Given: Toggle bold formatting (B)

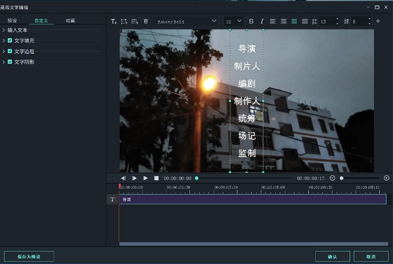Looking at the screenshot, I should [x=251, y=21].
